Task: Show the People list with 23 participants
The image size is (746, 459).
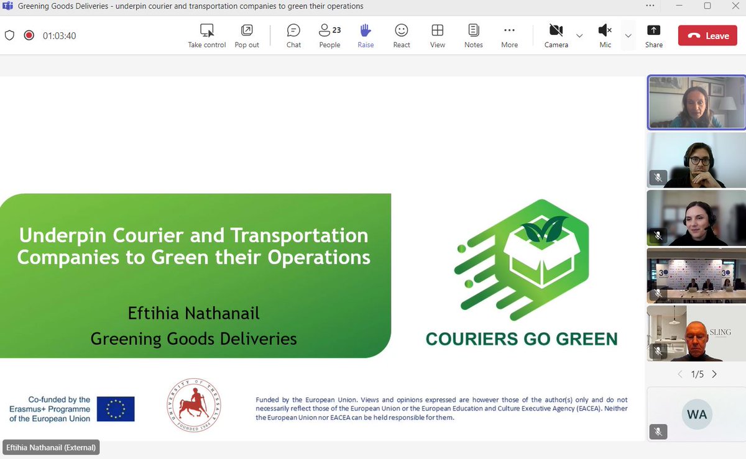Action: [x=329, y=36]
